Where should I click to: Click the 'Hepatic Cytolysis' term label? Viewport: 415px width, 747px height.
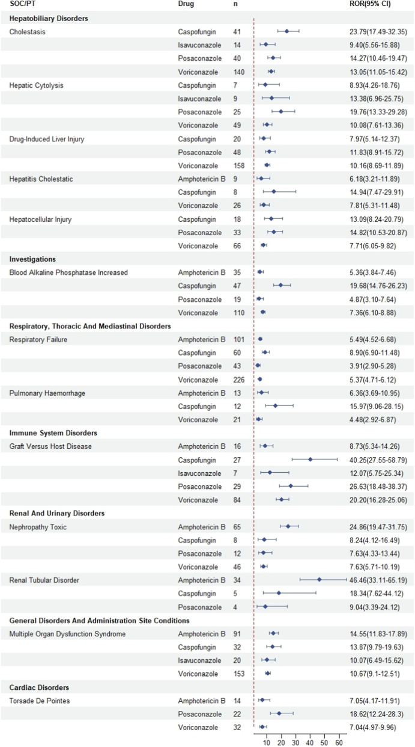tap(35, 85)
